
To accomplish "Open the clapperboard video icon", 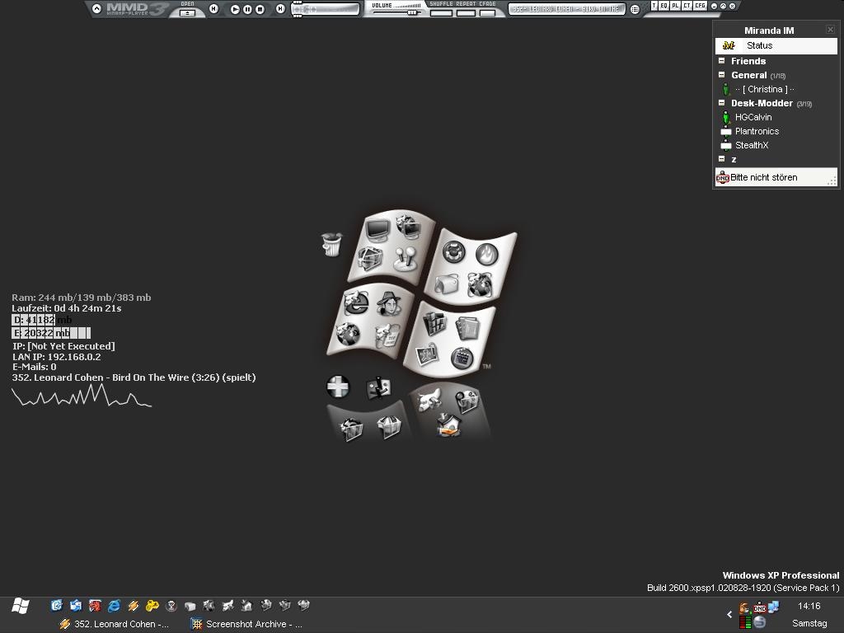I will point(462,358).
